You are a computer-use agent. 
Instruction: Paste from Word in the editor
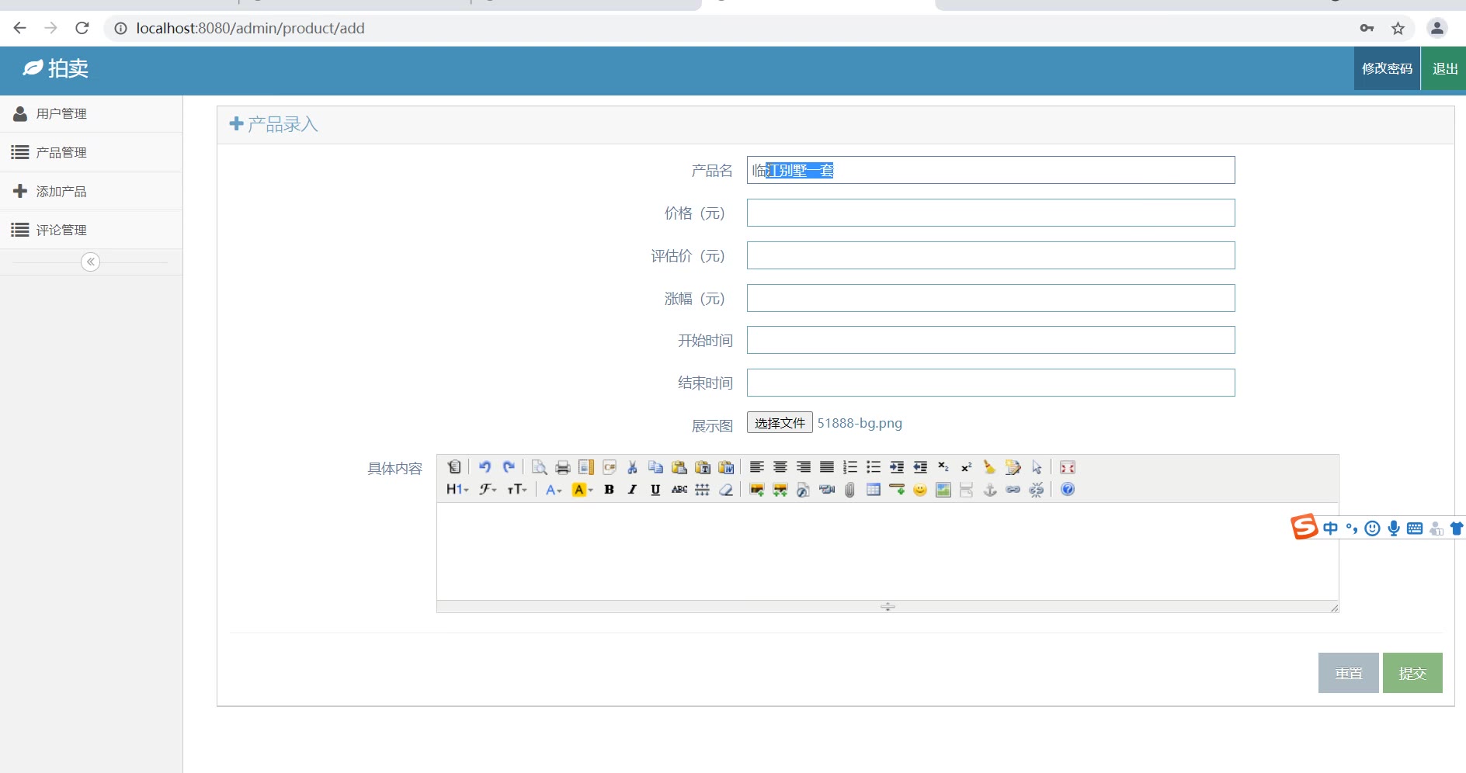(x=726, y=467)
